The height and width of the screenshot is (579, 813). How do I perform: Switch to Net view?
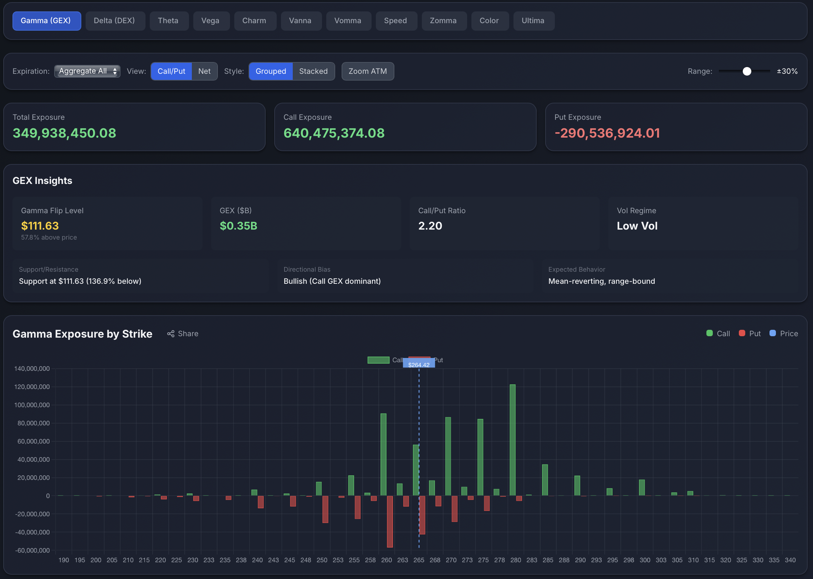click(x=204, y=71)
